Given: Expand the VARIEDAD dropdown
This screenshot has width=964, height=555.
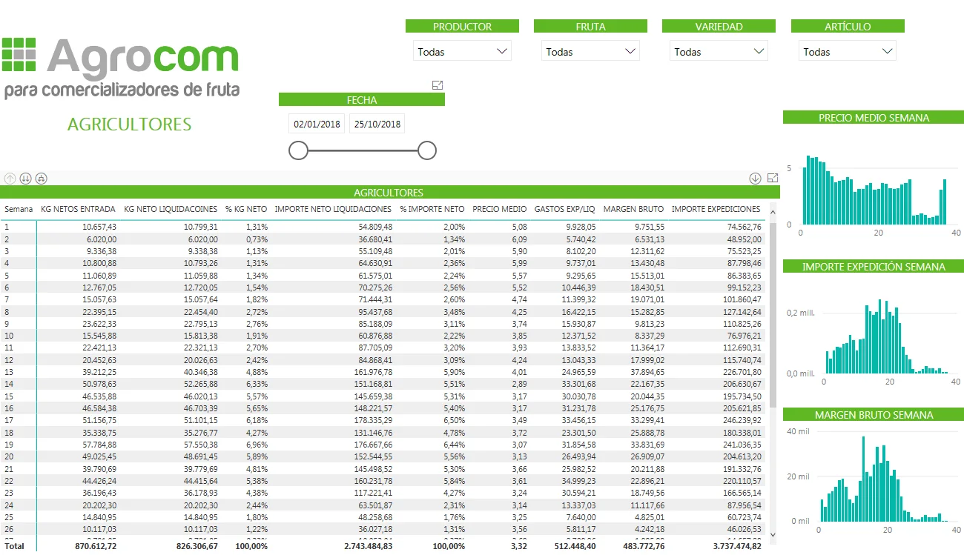Looking at the screenshot, I should click(x=719, y=51).
